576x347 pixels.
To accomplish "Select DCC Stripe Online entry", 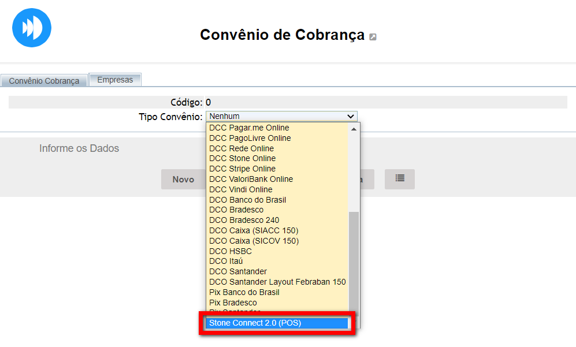I will tap(242, 169).
